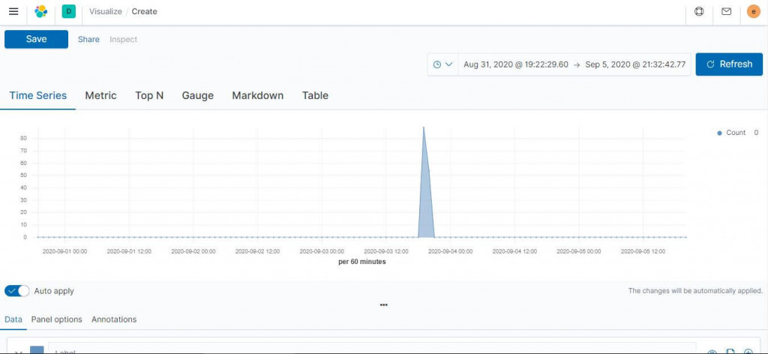
Task: Open the user account avatar
Action: tap(753, 11)
